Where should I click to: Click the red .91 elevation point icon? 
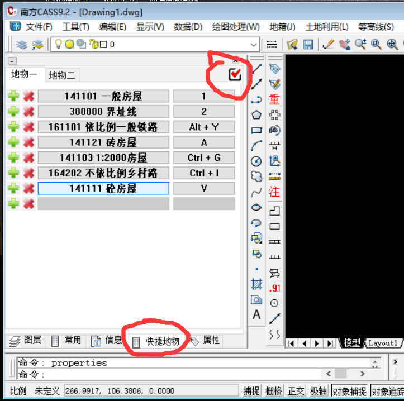pos(274,288)
